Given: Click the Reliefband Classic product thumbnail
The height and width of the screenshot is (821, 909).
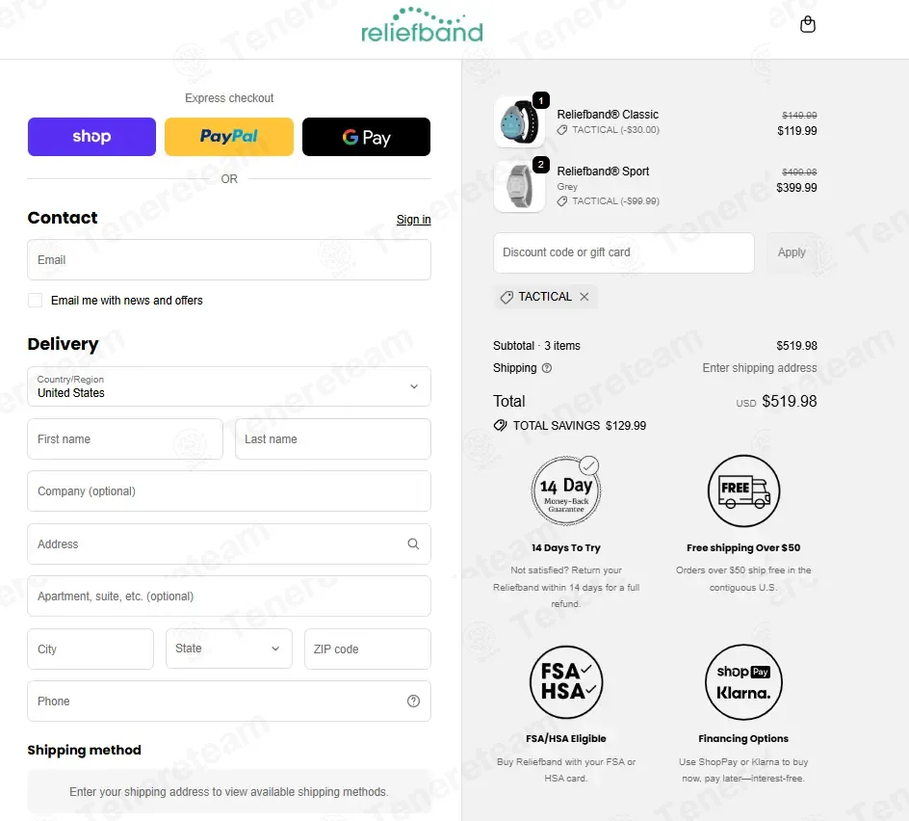Looking at the screenshot, I should pyautogui.click(x=519, y=121).
